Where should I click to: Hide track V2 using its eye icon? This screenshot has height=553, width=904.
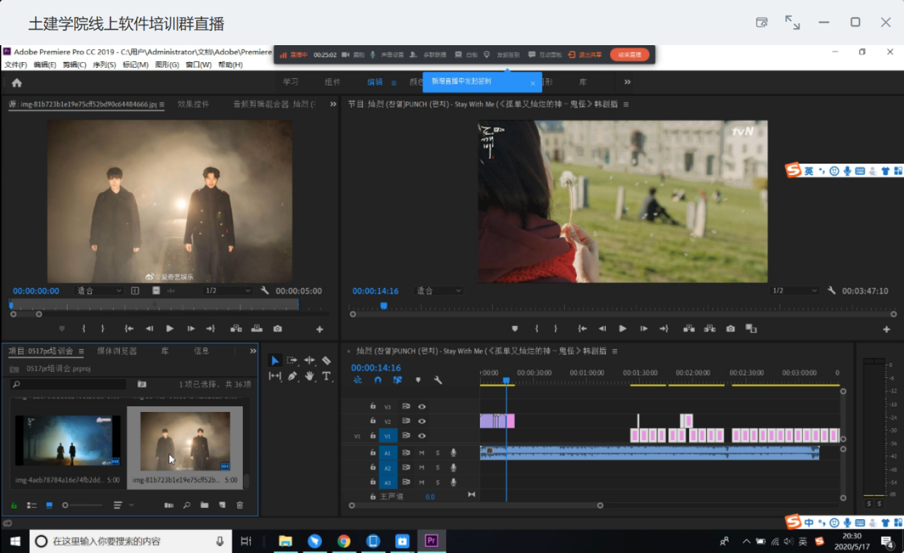tap(422, 421)
